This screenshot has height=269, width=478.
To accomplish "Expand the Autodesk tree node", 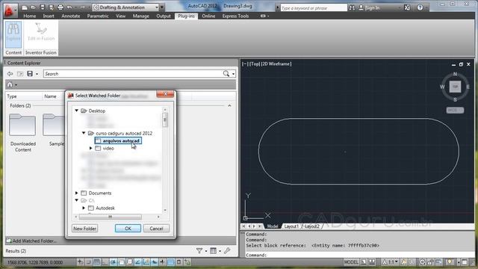I will point(84,208).
